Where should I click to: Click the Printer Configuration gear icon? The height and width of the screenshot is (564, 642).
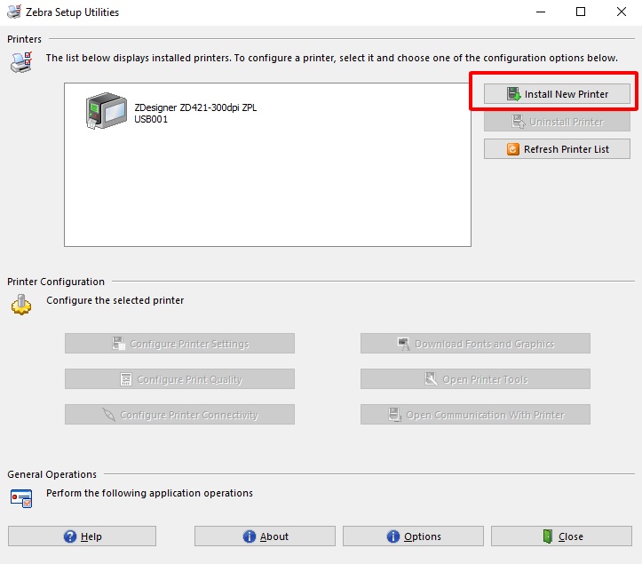(21, 305)
